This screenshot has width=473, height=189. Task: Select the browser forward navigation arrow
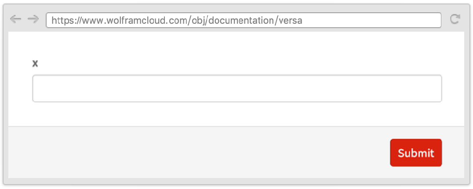point(33,19)
